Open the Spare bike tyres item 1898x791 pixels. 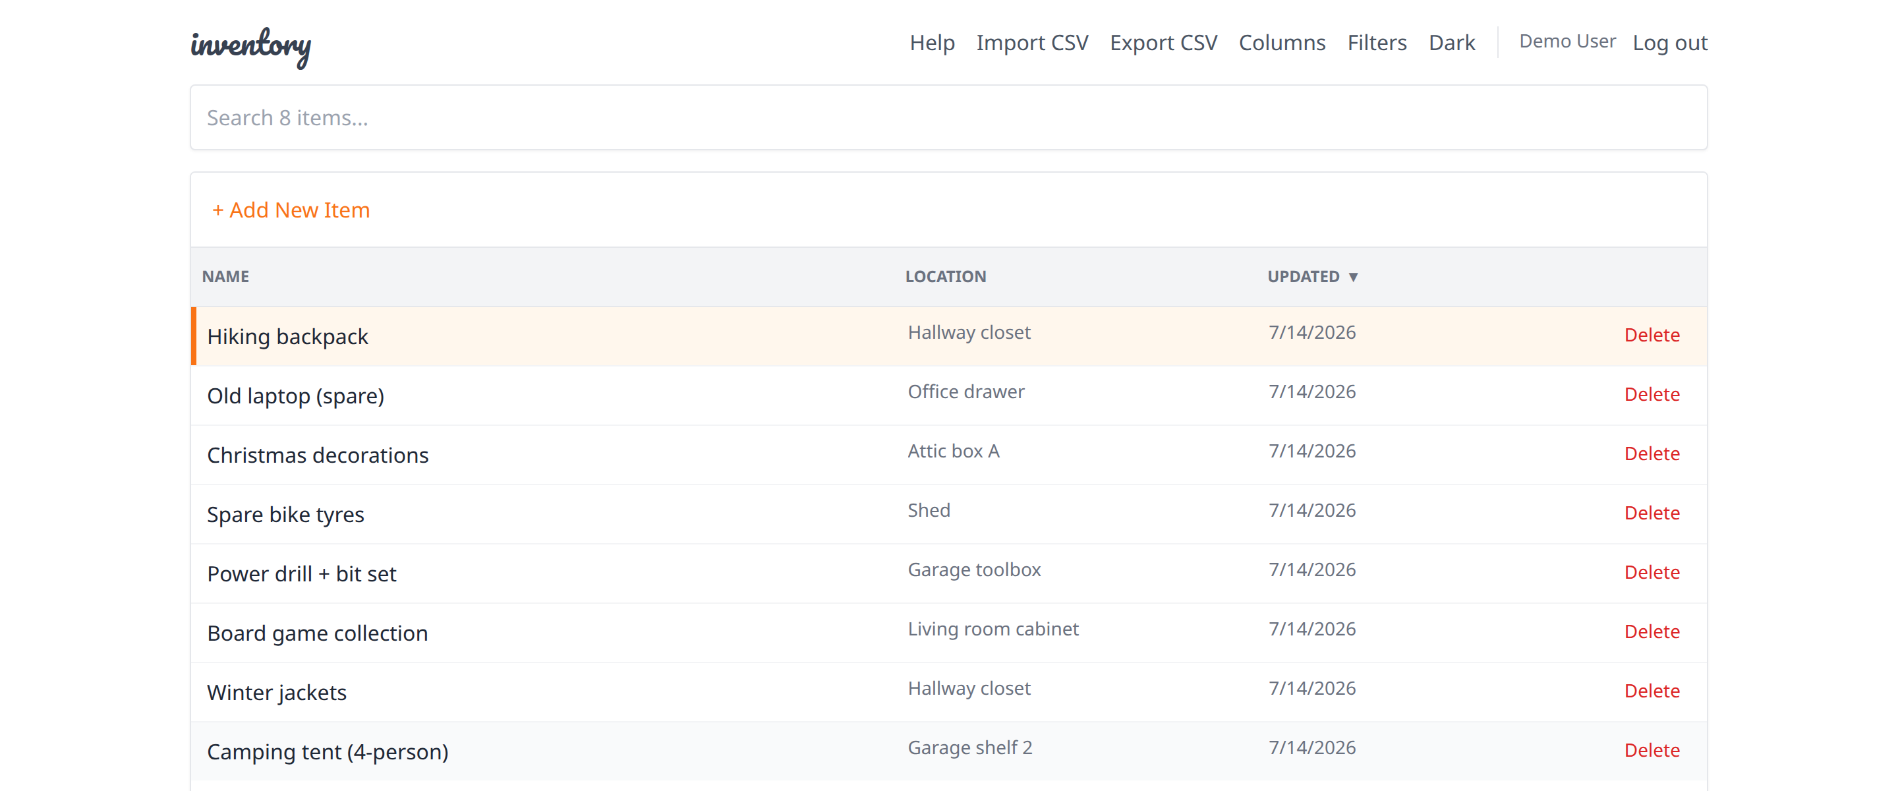(285, 515)
